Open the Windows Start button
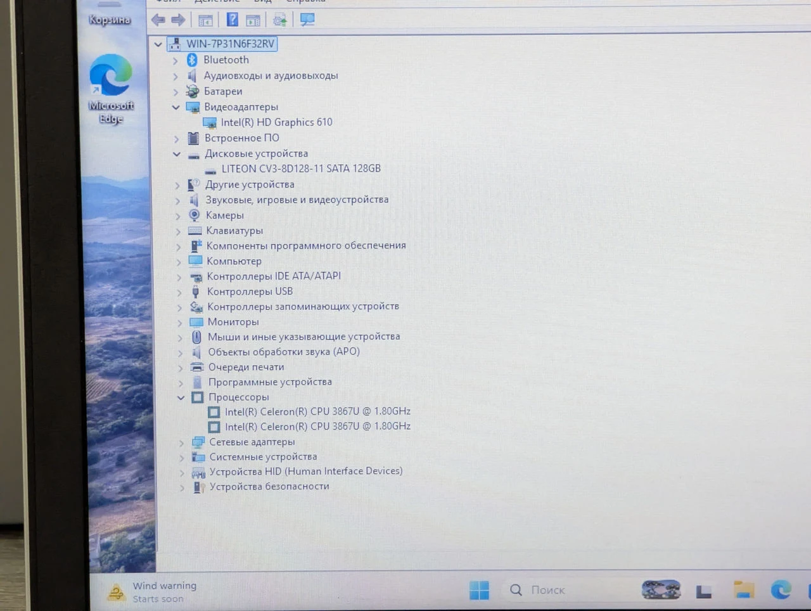This screenshot has height=611, width=811. coord(479,590)
